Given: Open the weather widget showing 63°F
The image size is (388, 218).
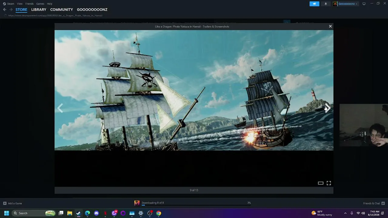Looking at the screenshot, I should pyautogui.click(x=322, y=213).
